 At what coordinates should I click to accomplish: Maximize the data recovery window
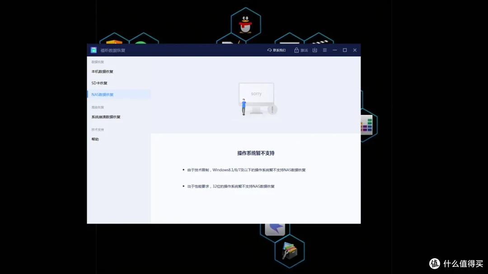point(344,50)
